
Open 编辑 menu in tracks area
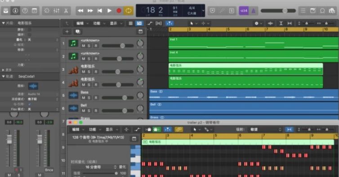(x=82, y=23)
